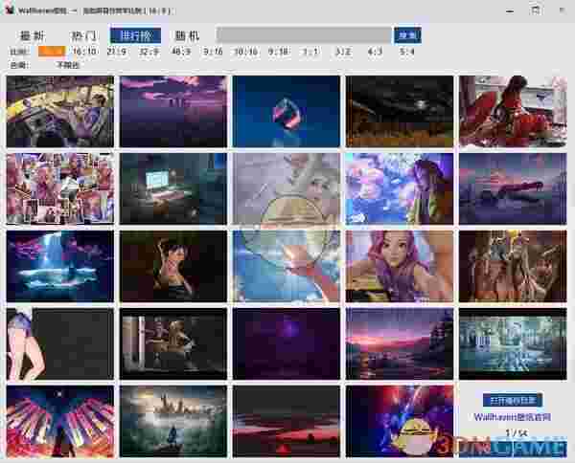Select the 48:9 ratio filter

[x=181, y=52]
